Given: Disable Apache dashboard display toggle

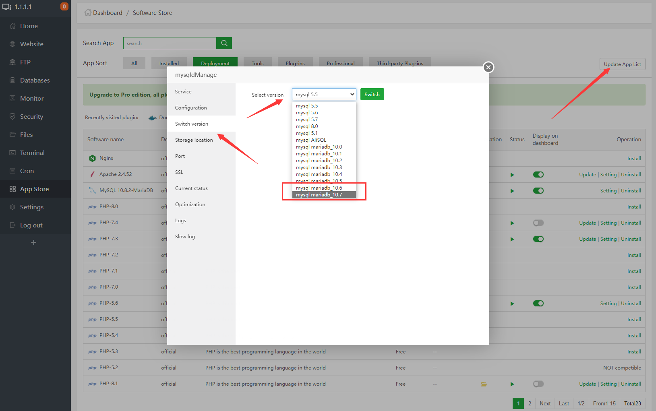Looking at the screenshot, I should point(538,175).
